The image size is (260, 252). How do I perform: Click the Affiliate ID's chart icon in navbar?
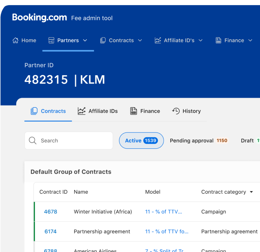158,41
